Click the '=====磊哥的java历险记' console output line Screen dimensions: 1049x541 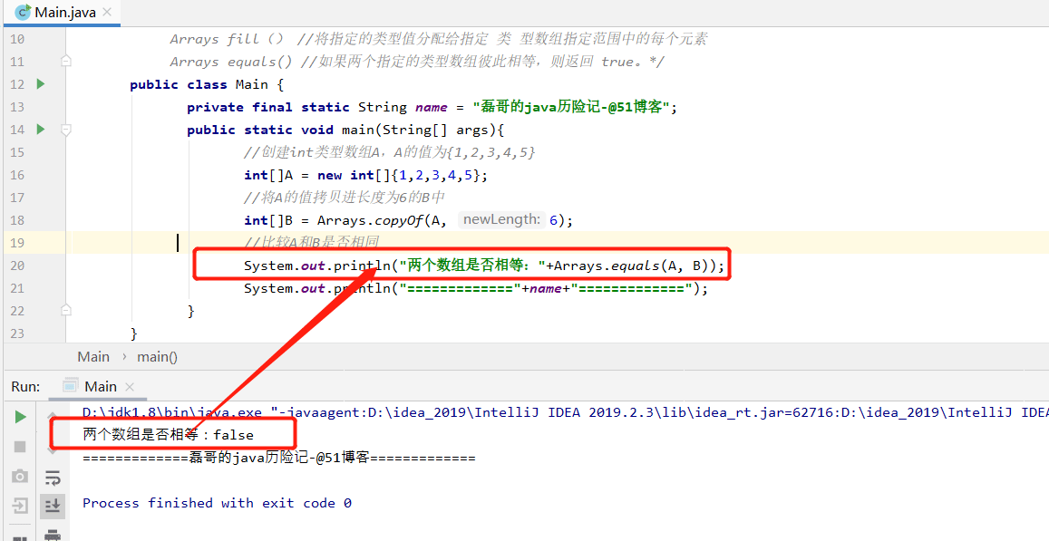click(x=279, y=458)
